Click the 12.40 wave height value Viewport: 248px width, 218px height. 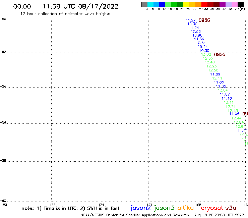click(210, 62)
